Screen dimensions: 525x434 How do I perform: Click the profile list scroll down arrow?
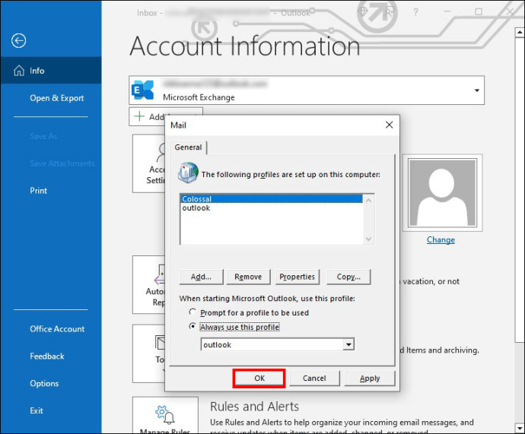(x=368, y=239)
